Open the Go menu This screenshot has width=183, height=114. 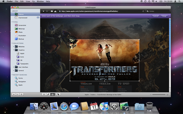pyautogui.click(x=33, y=1)
